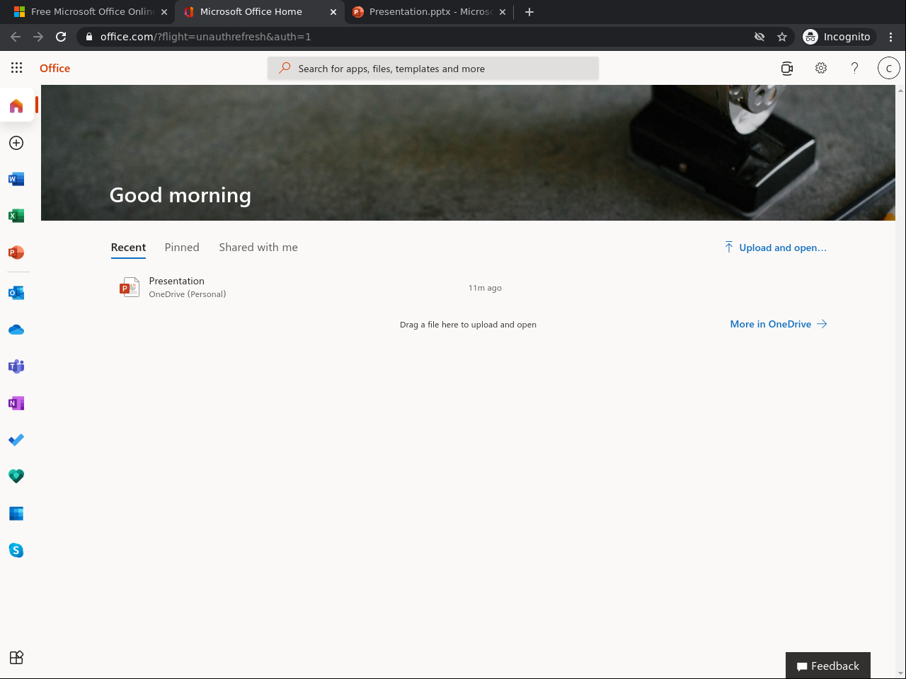Click the third-party cookies blocked eye icon
906x679 pixels.
point(759,37)
